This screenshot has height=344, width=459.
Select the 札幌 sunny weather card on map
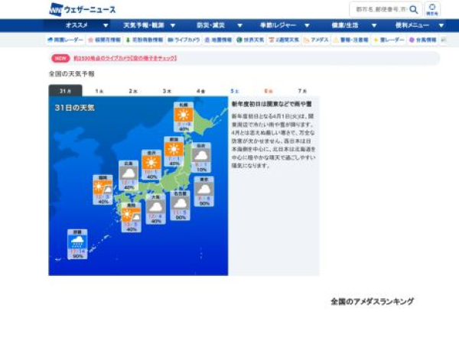tap(184, 117)
